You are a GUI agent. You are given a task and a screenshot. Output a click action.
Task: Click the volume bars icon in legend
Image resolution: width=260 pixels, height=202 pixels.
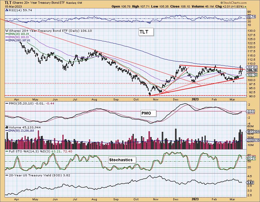7,127
